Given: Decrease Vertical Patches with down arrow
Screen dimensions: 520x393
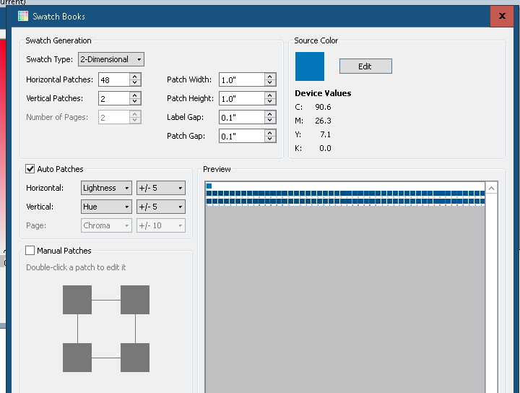Looking at the screenshot, I should (x=135, y=102).
